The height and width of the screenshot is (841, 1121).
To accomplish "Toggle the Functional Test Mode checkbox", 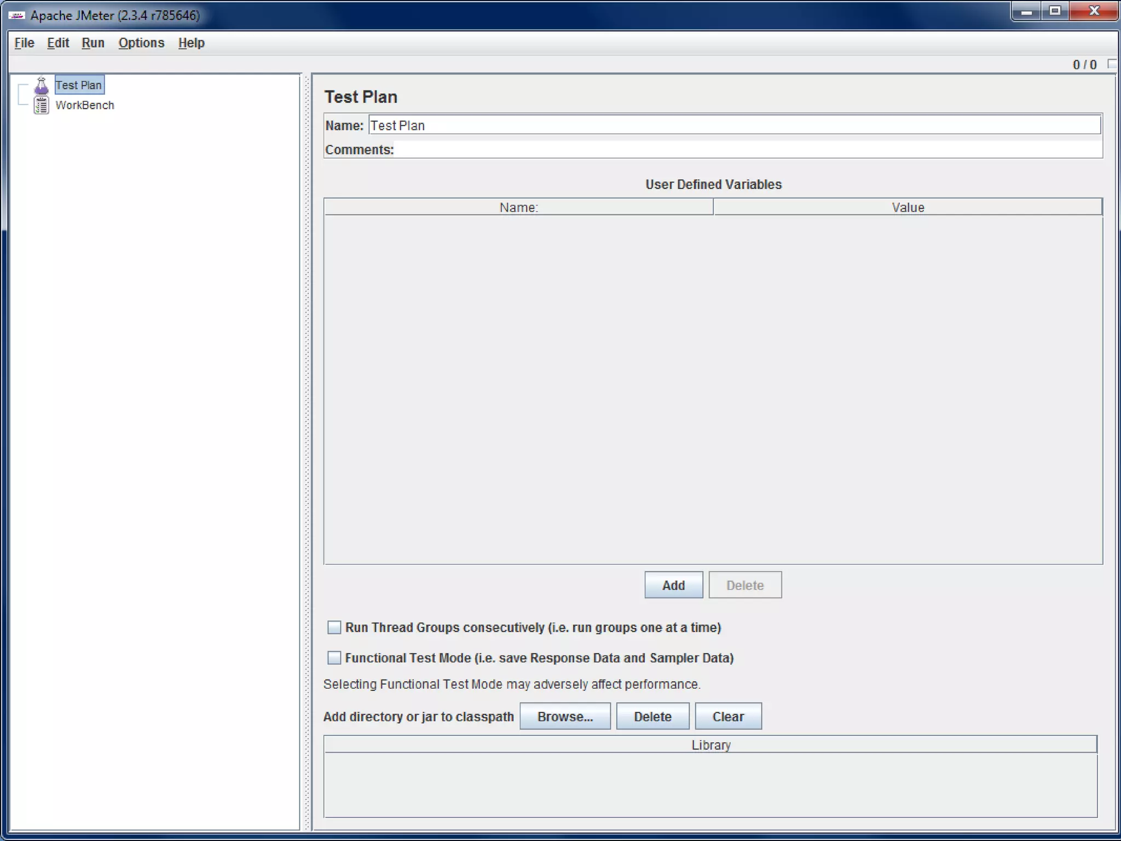I will click(334, 658).
